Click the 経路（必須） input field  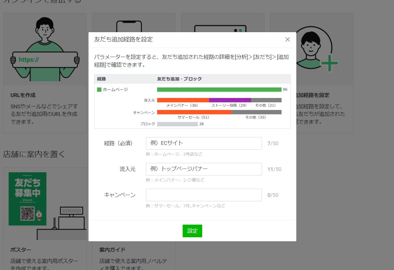[203, 143]
